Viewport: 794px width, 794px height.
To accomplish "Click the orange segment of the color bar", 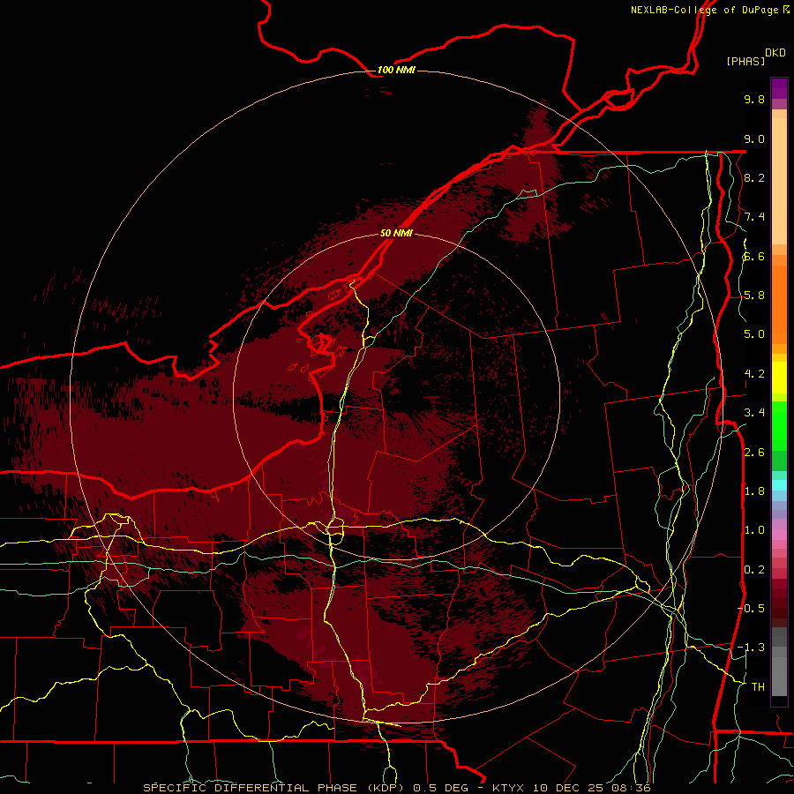I will click(x=779, y=303).
